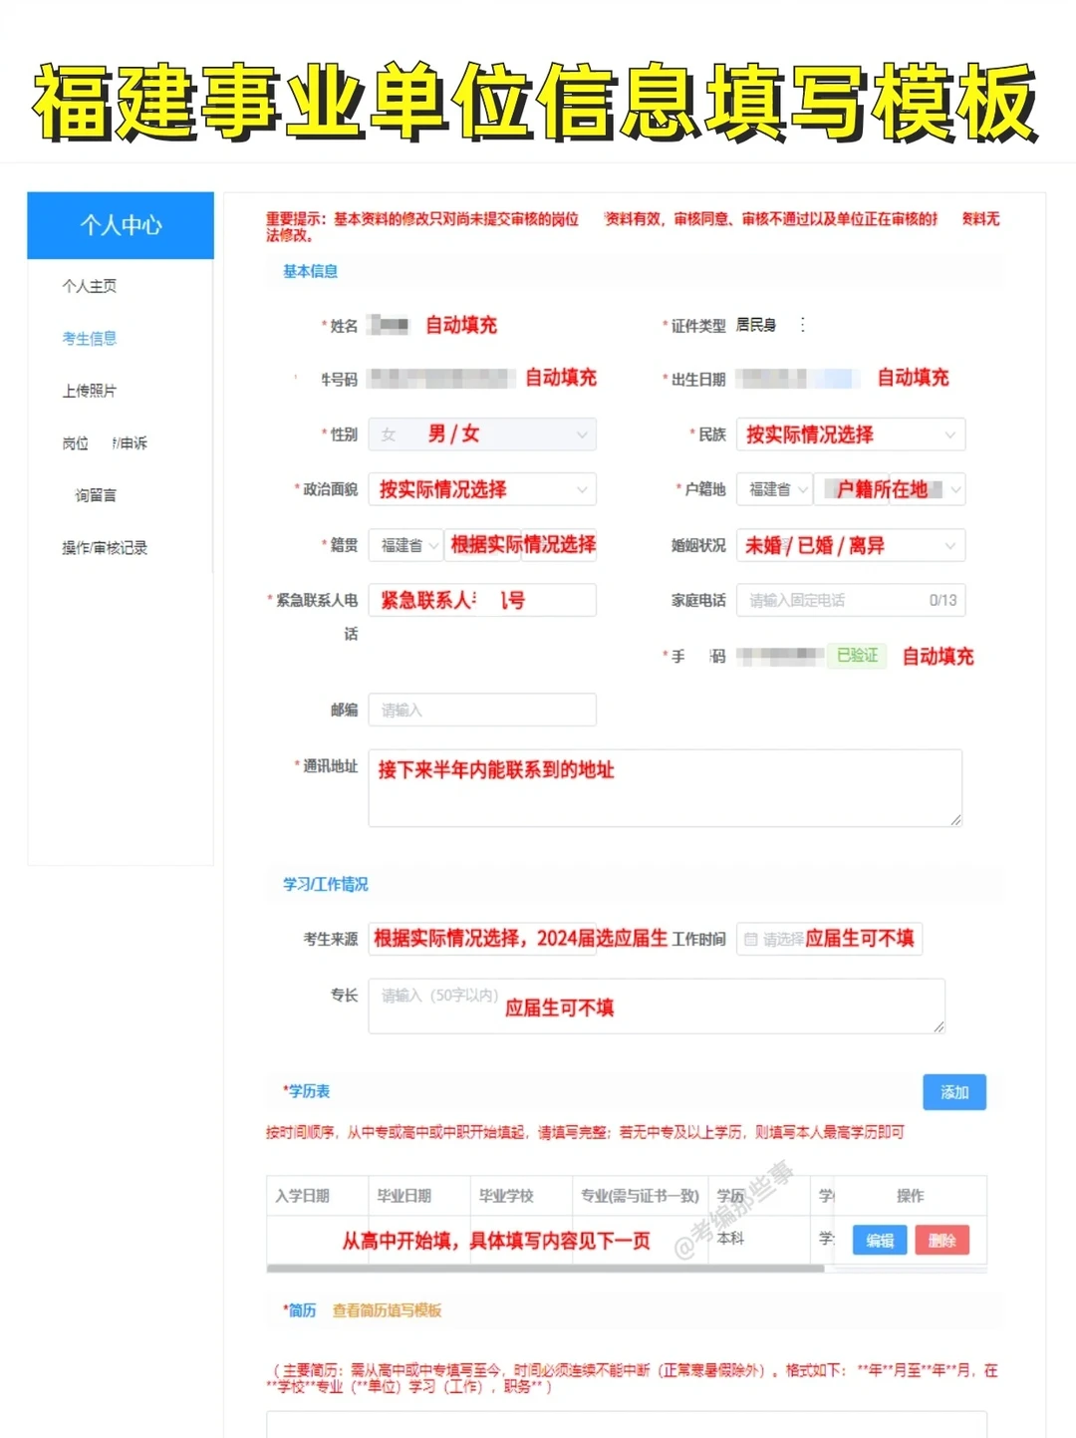Viewport: 1076px width, 1438px height.
Task: Click the red 删除 button in the education table
Action: [941, 1240]
